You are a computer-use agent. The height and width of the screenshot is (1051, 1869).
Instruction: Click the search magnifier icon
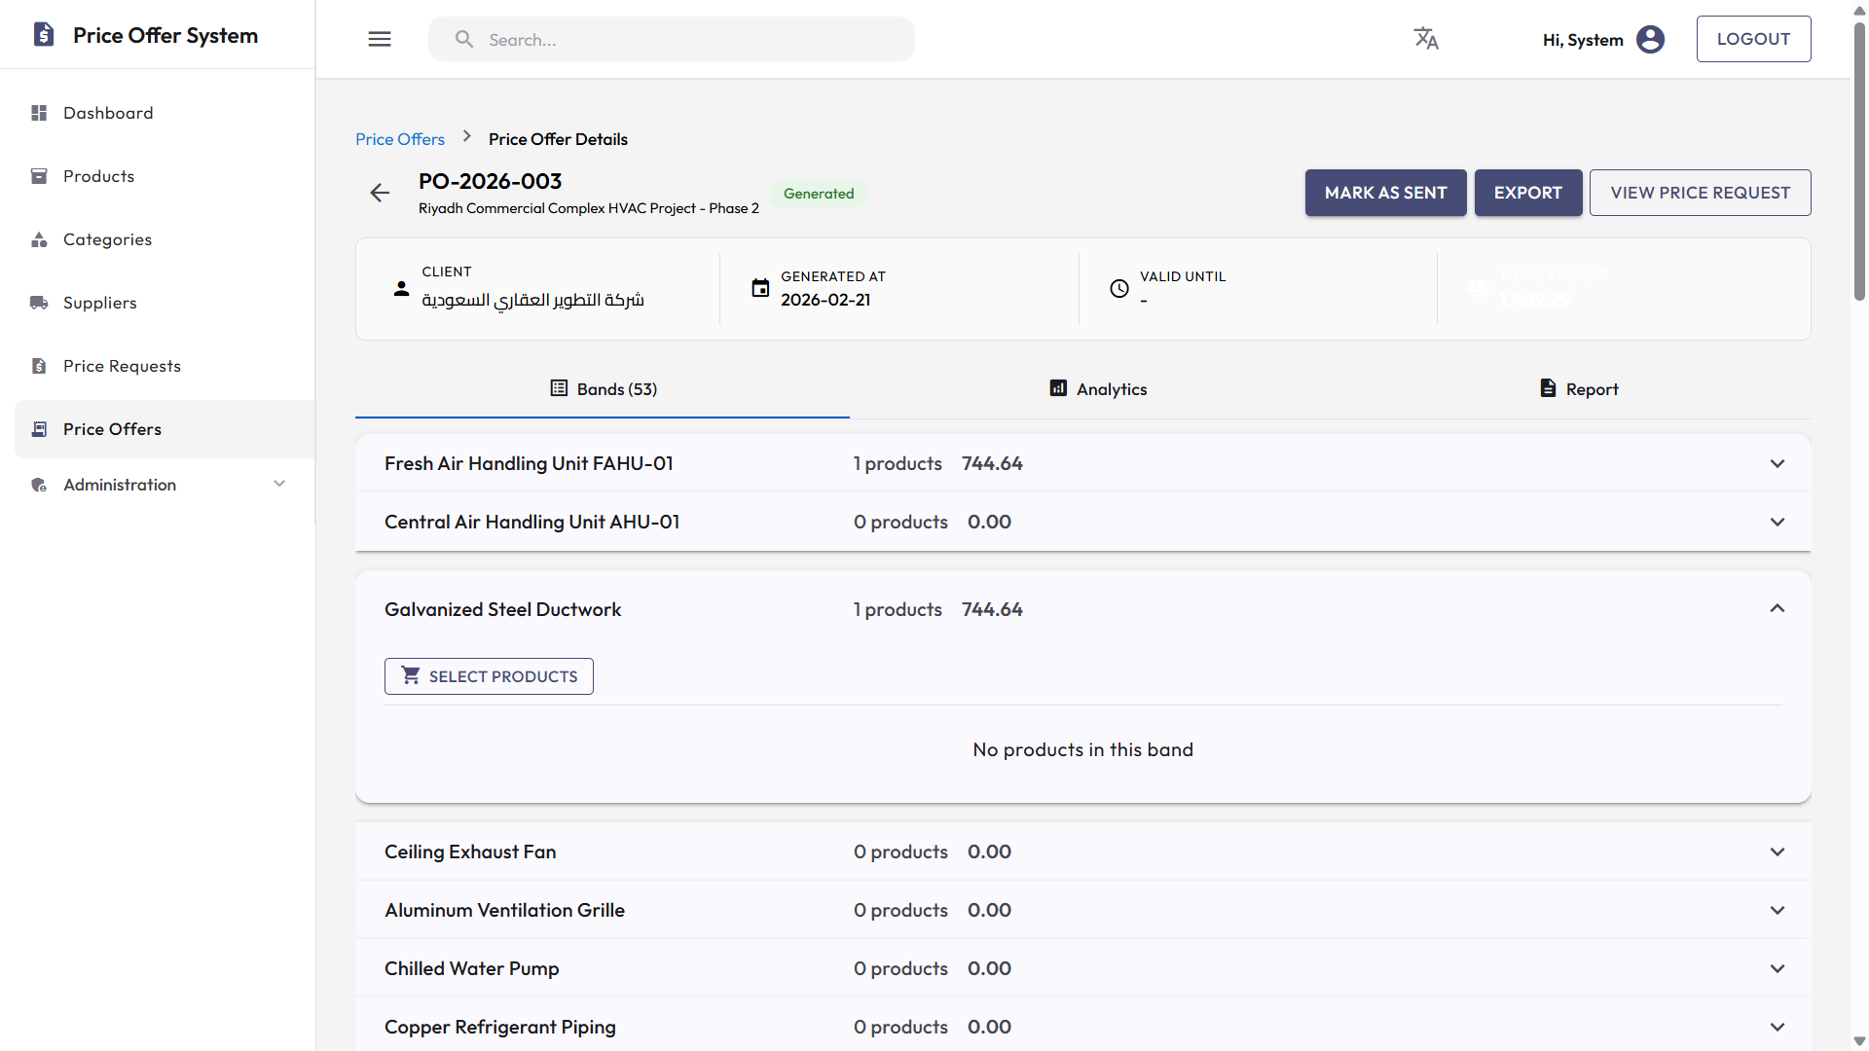pos(464,39)
